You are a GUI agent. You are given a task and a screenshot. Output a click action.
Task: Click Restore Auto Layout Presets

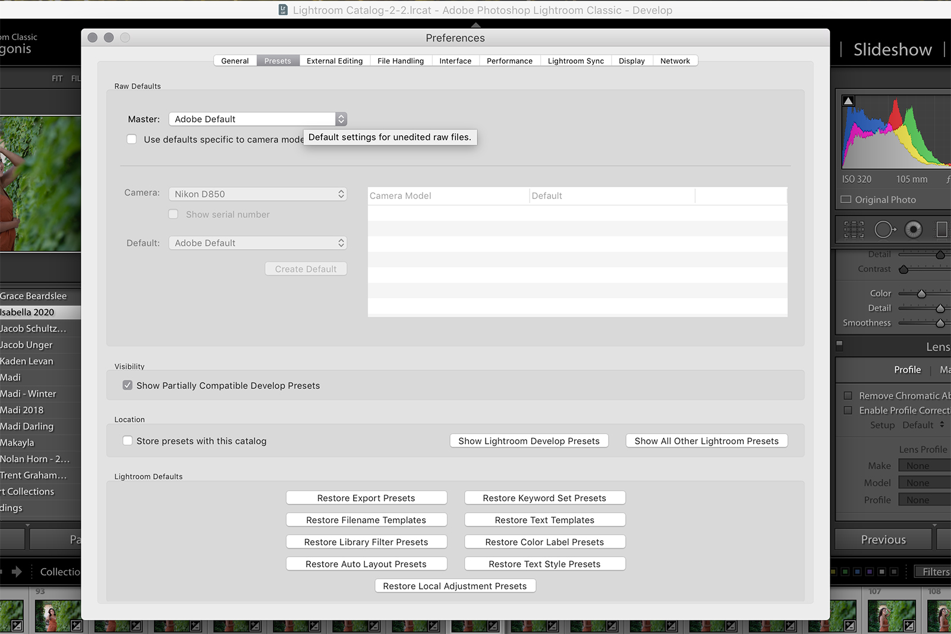point(366,564)
